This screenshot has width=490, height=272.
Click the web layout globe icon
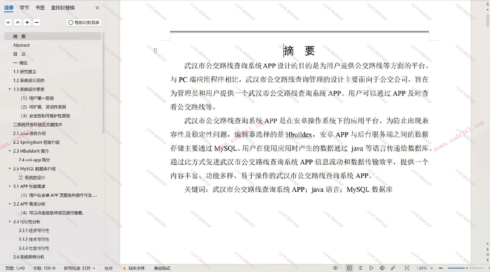(382, 268)
